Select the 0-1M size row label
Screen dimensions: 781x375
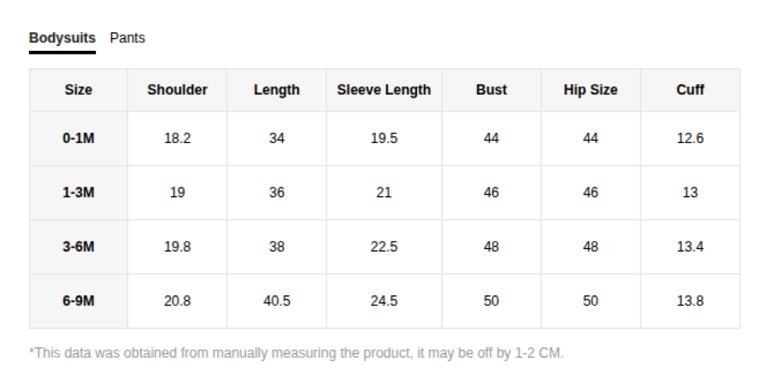pyautogui.click(x=78, y=138)
